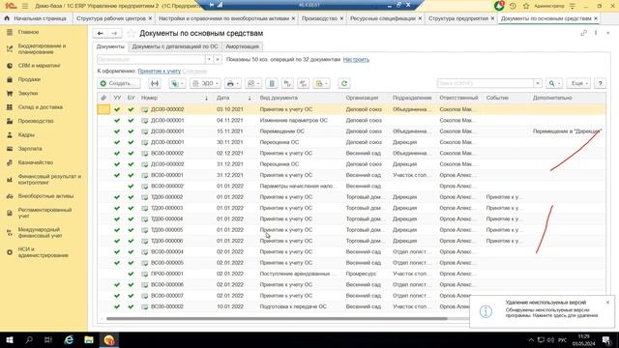This screenshot has height=348, width=619.
Task: Open Склад и доставка section
Action: [41, 107]
